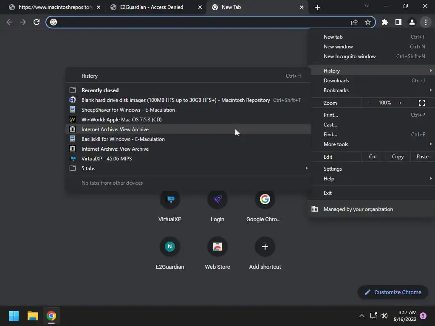Reopen WinWorld Apple Mac OS 7.5.3 page
Viewport: 435px width, 326px height.
(188, 119)
